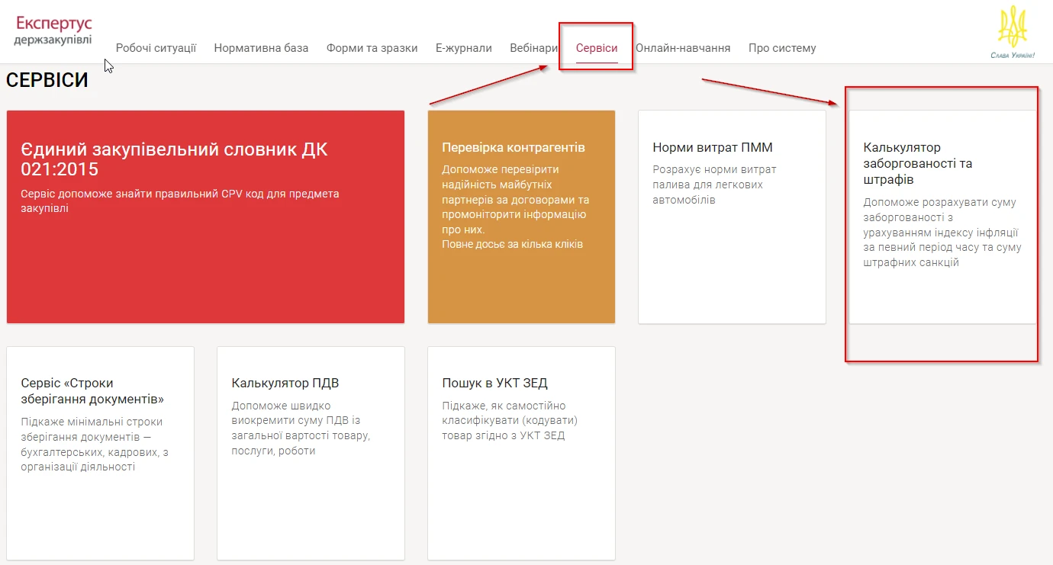Launch the Норми витрат ПММ service

[x=732, y=217]
